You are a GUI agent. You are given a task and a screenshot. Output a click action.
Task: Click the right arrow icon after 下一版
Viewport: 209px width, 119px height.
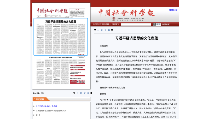[91, 93]
